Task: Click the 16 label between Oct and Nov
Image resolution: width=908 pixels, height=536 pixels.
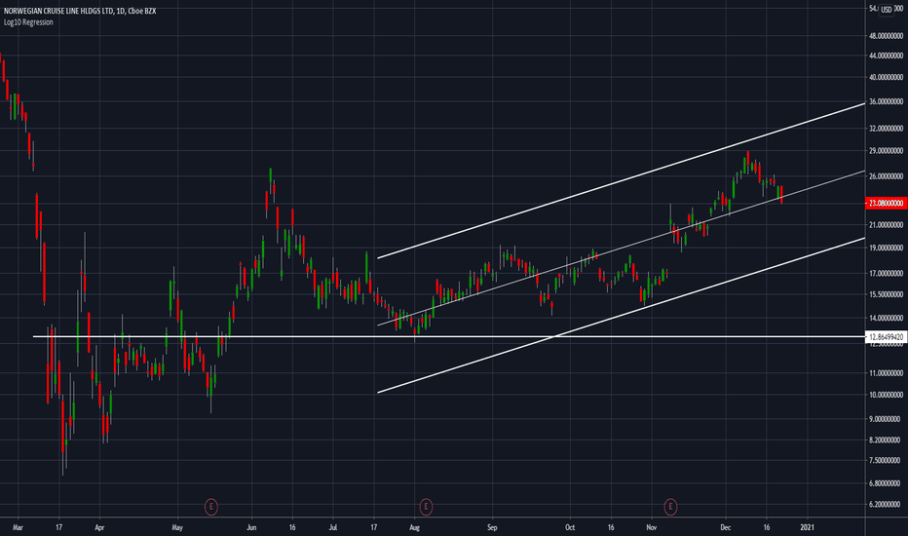Action: (x=611, y=527)
